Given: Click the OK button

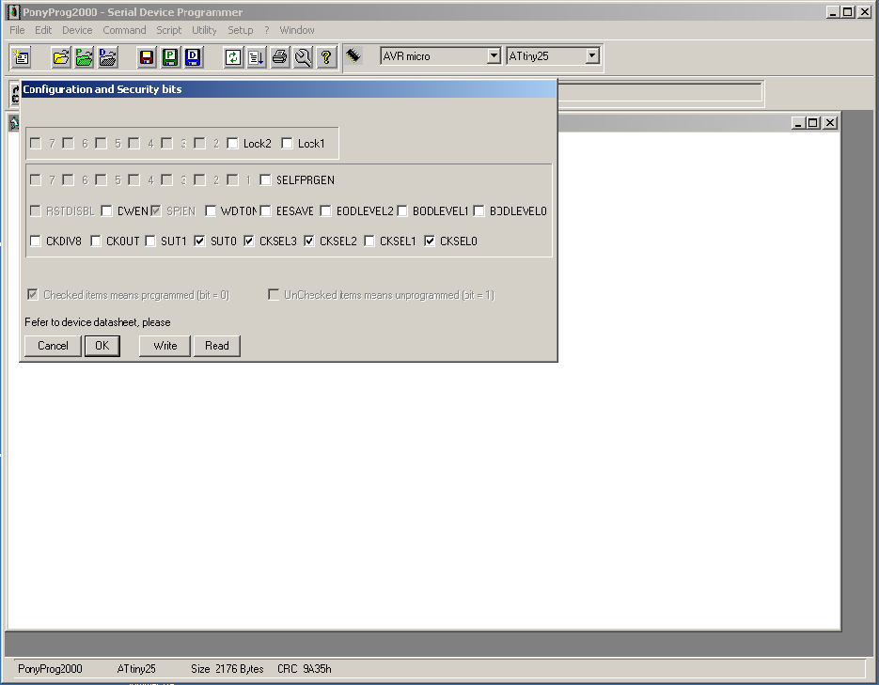Looking at the screenshot, I should [x=102, y=346].
